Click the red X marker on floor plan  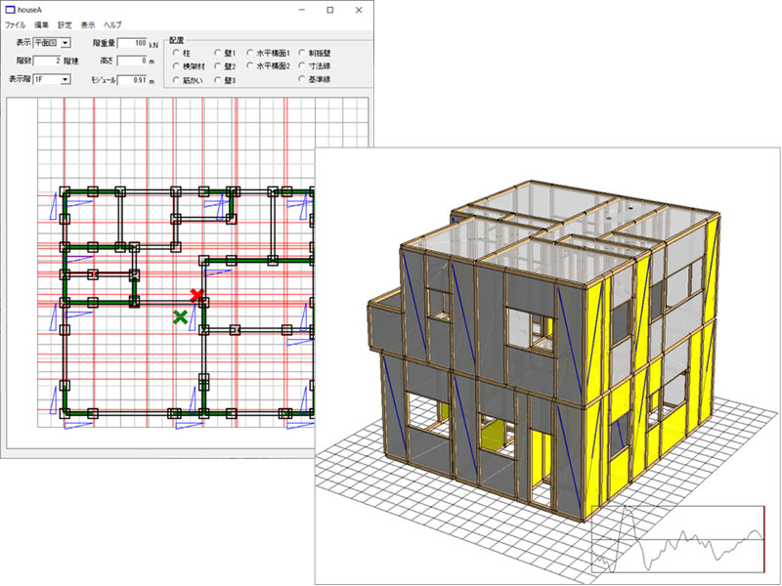196,295
